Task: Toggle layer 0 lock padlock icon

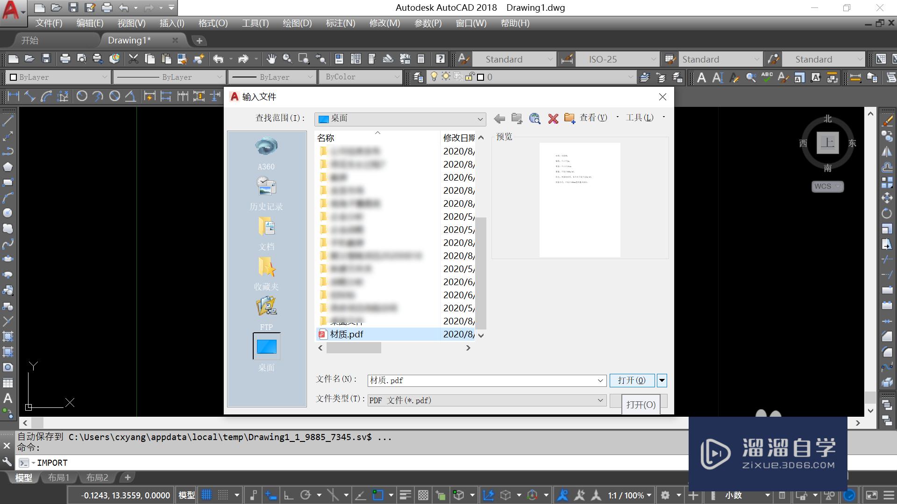Action: coord(470,77)
